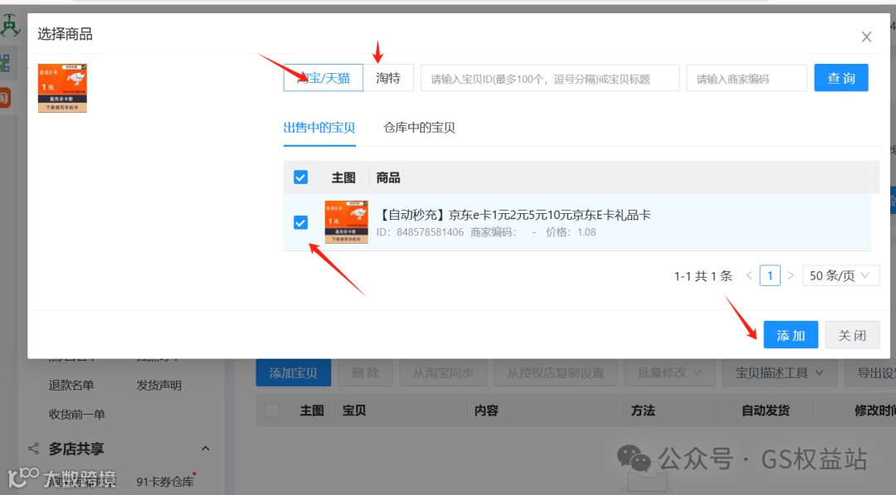The width and height of the screenshot is (896, 495).
Task: Focus the 商家编码 input field
Action: [x=747, y=78]
